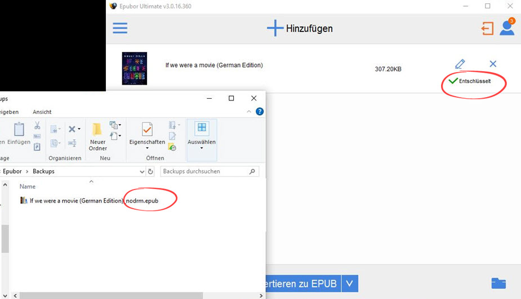Click Neuer Ordner button
The height and width of the screenshot is (299, 521).
(97, 137)
